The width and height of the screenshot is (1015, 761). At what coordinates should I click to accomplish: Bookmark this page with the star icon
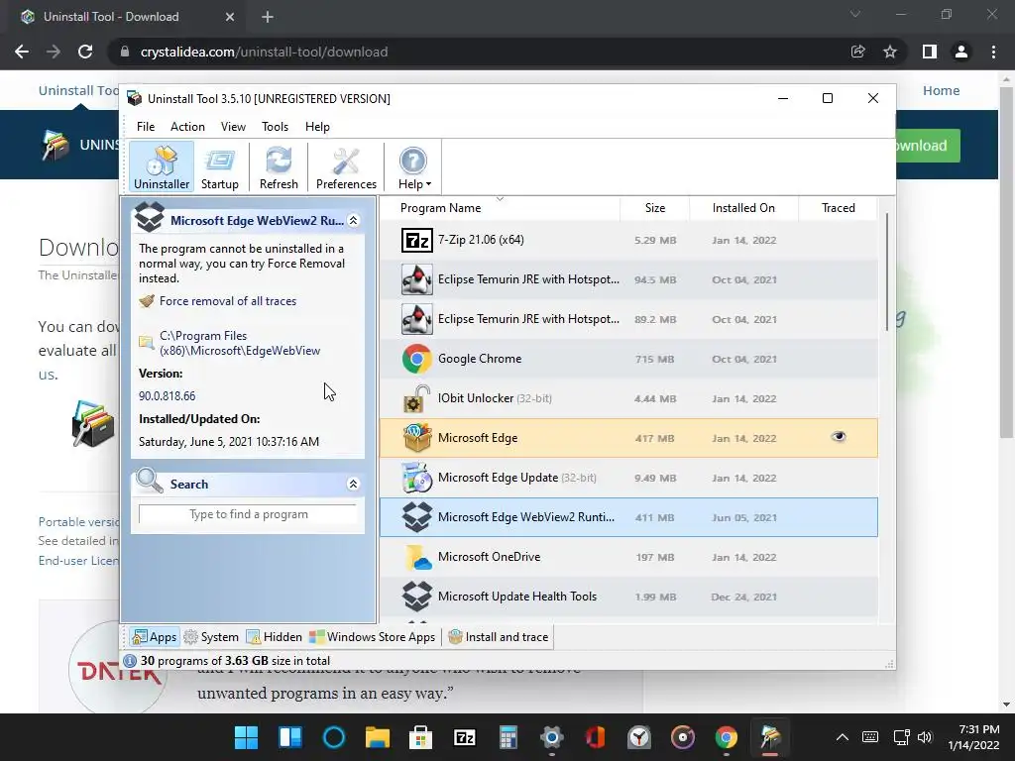click(890, 52)
